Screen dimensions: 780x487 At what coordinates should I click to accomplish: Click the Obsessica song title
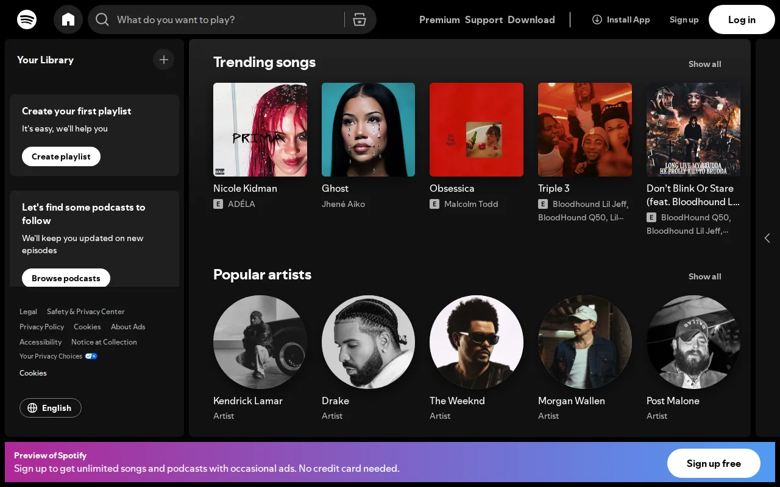(452, 188)
